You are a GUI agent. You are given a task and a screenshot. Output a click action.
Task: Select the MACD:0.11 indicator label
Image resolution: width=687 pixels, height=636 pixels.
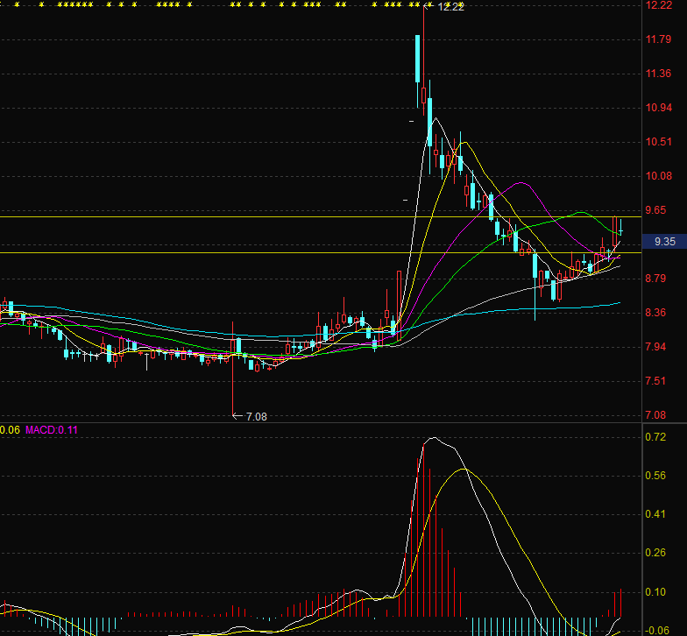pos(51,430)
